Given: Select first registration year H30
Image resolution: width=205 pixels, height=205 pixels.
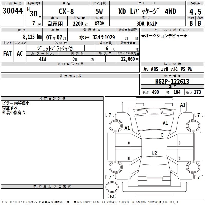Looking at the screenshot, I should (x=33, y=12).
